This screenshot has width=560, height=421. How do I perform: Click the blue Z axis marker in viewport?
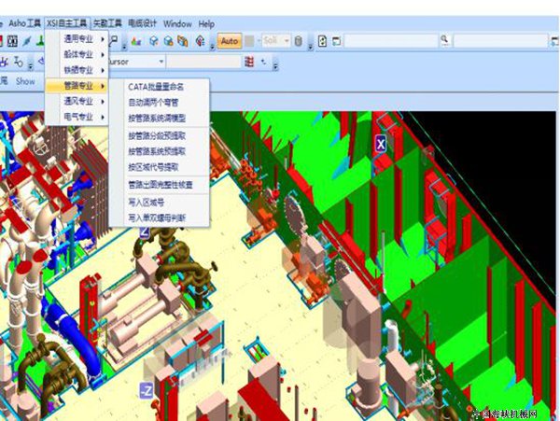[147, 388]
